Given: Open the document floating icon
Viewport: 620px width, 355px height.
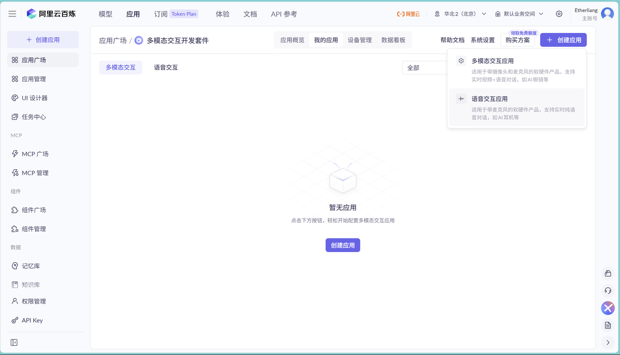Looking at the screenshot, I should [608, 325].
